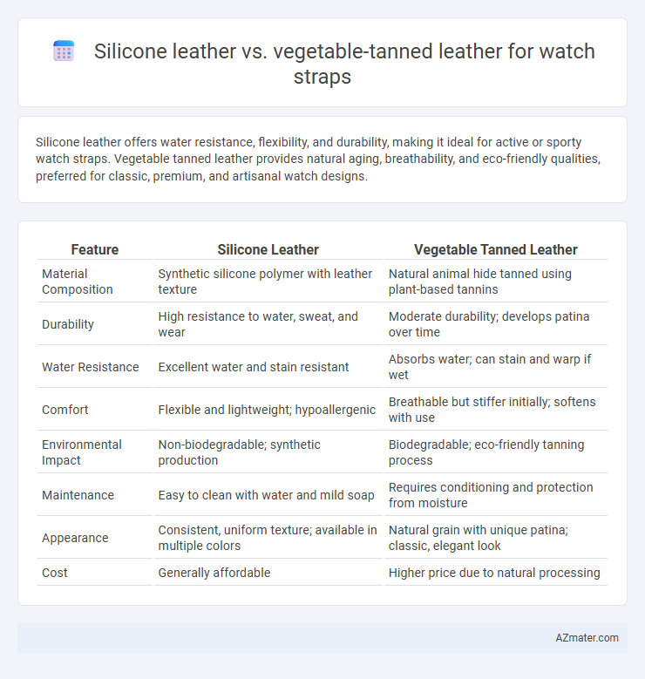Click the page title about watch straps

tap(344, 64)
